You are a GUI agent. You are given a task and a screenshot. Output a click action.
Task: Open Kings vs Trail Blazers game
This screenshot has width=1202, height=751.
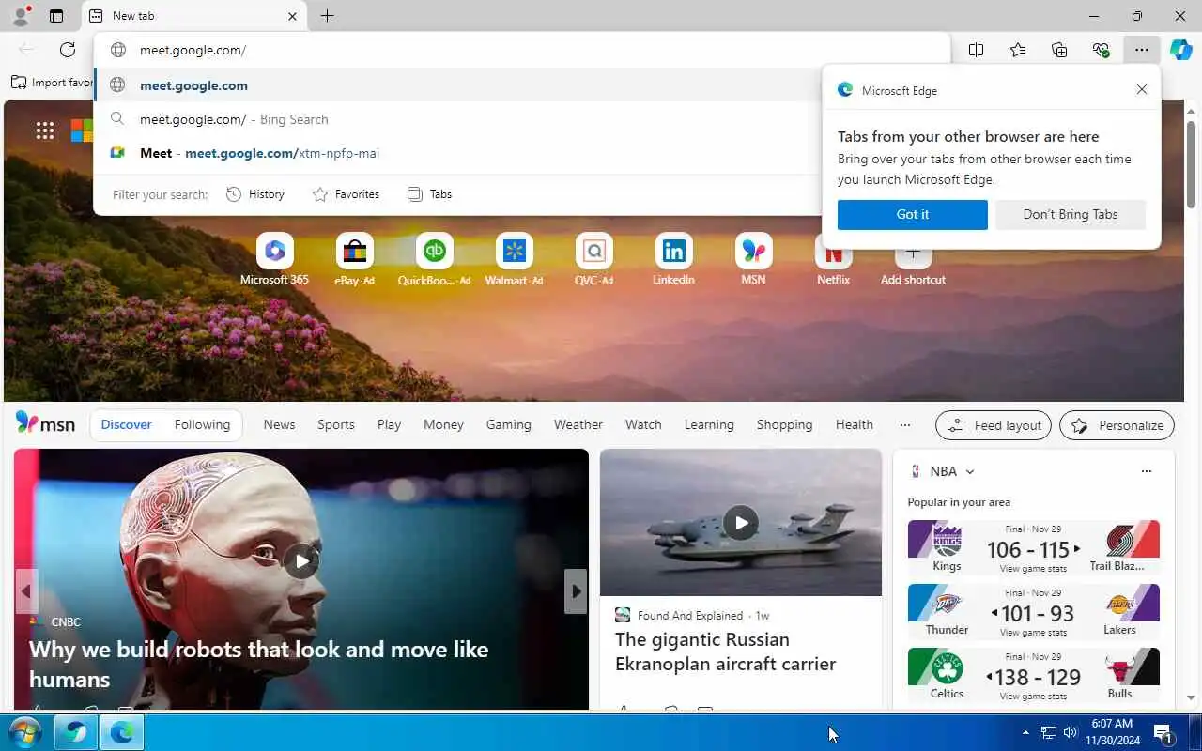[1033, 547]
